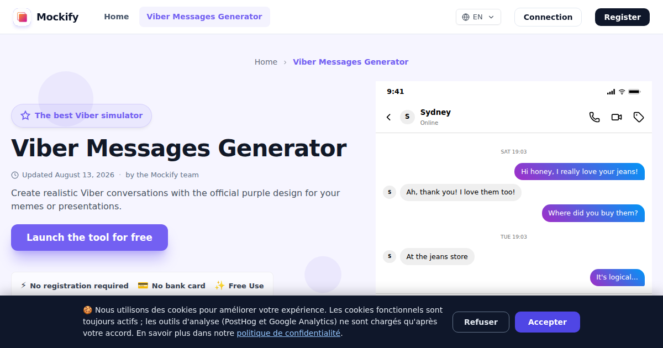Open Viber Messages Generator nav tab
This screenshot has height=348, width=663.
click(204, 17)
